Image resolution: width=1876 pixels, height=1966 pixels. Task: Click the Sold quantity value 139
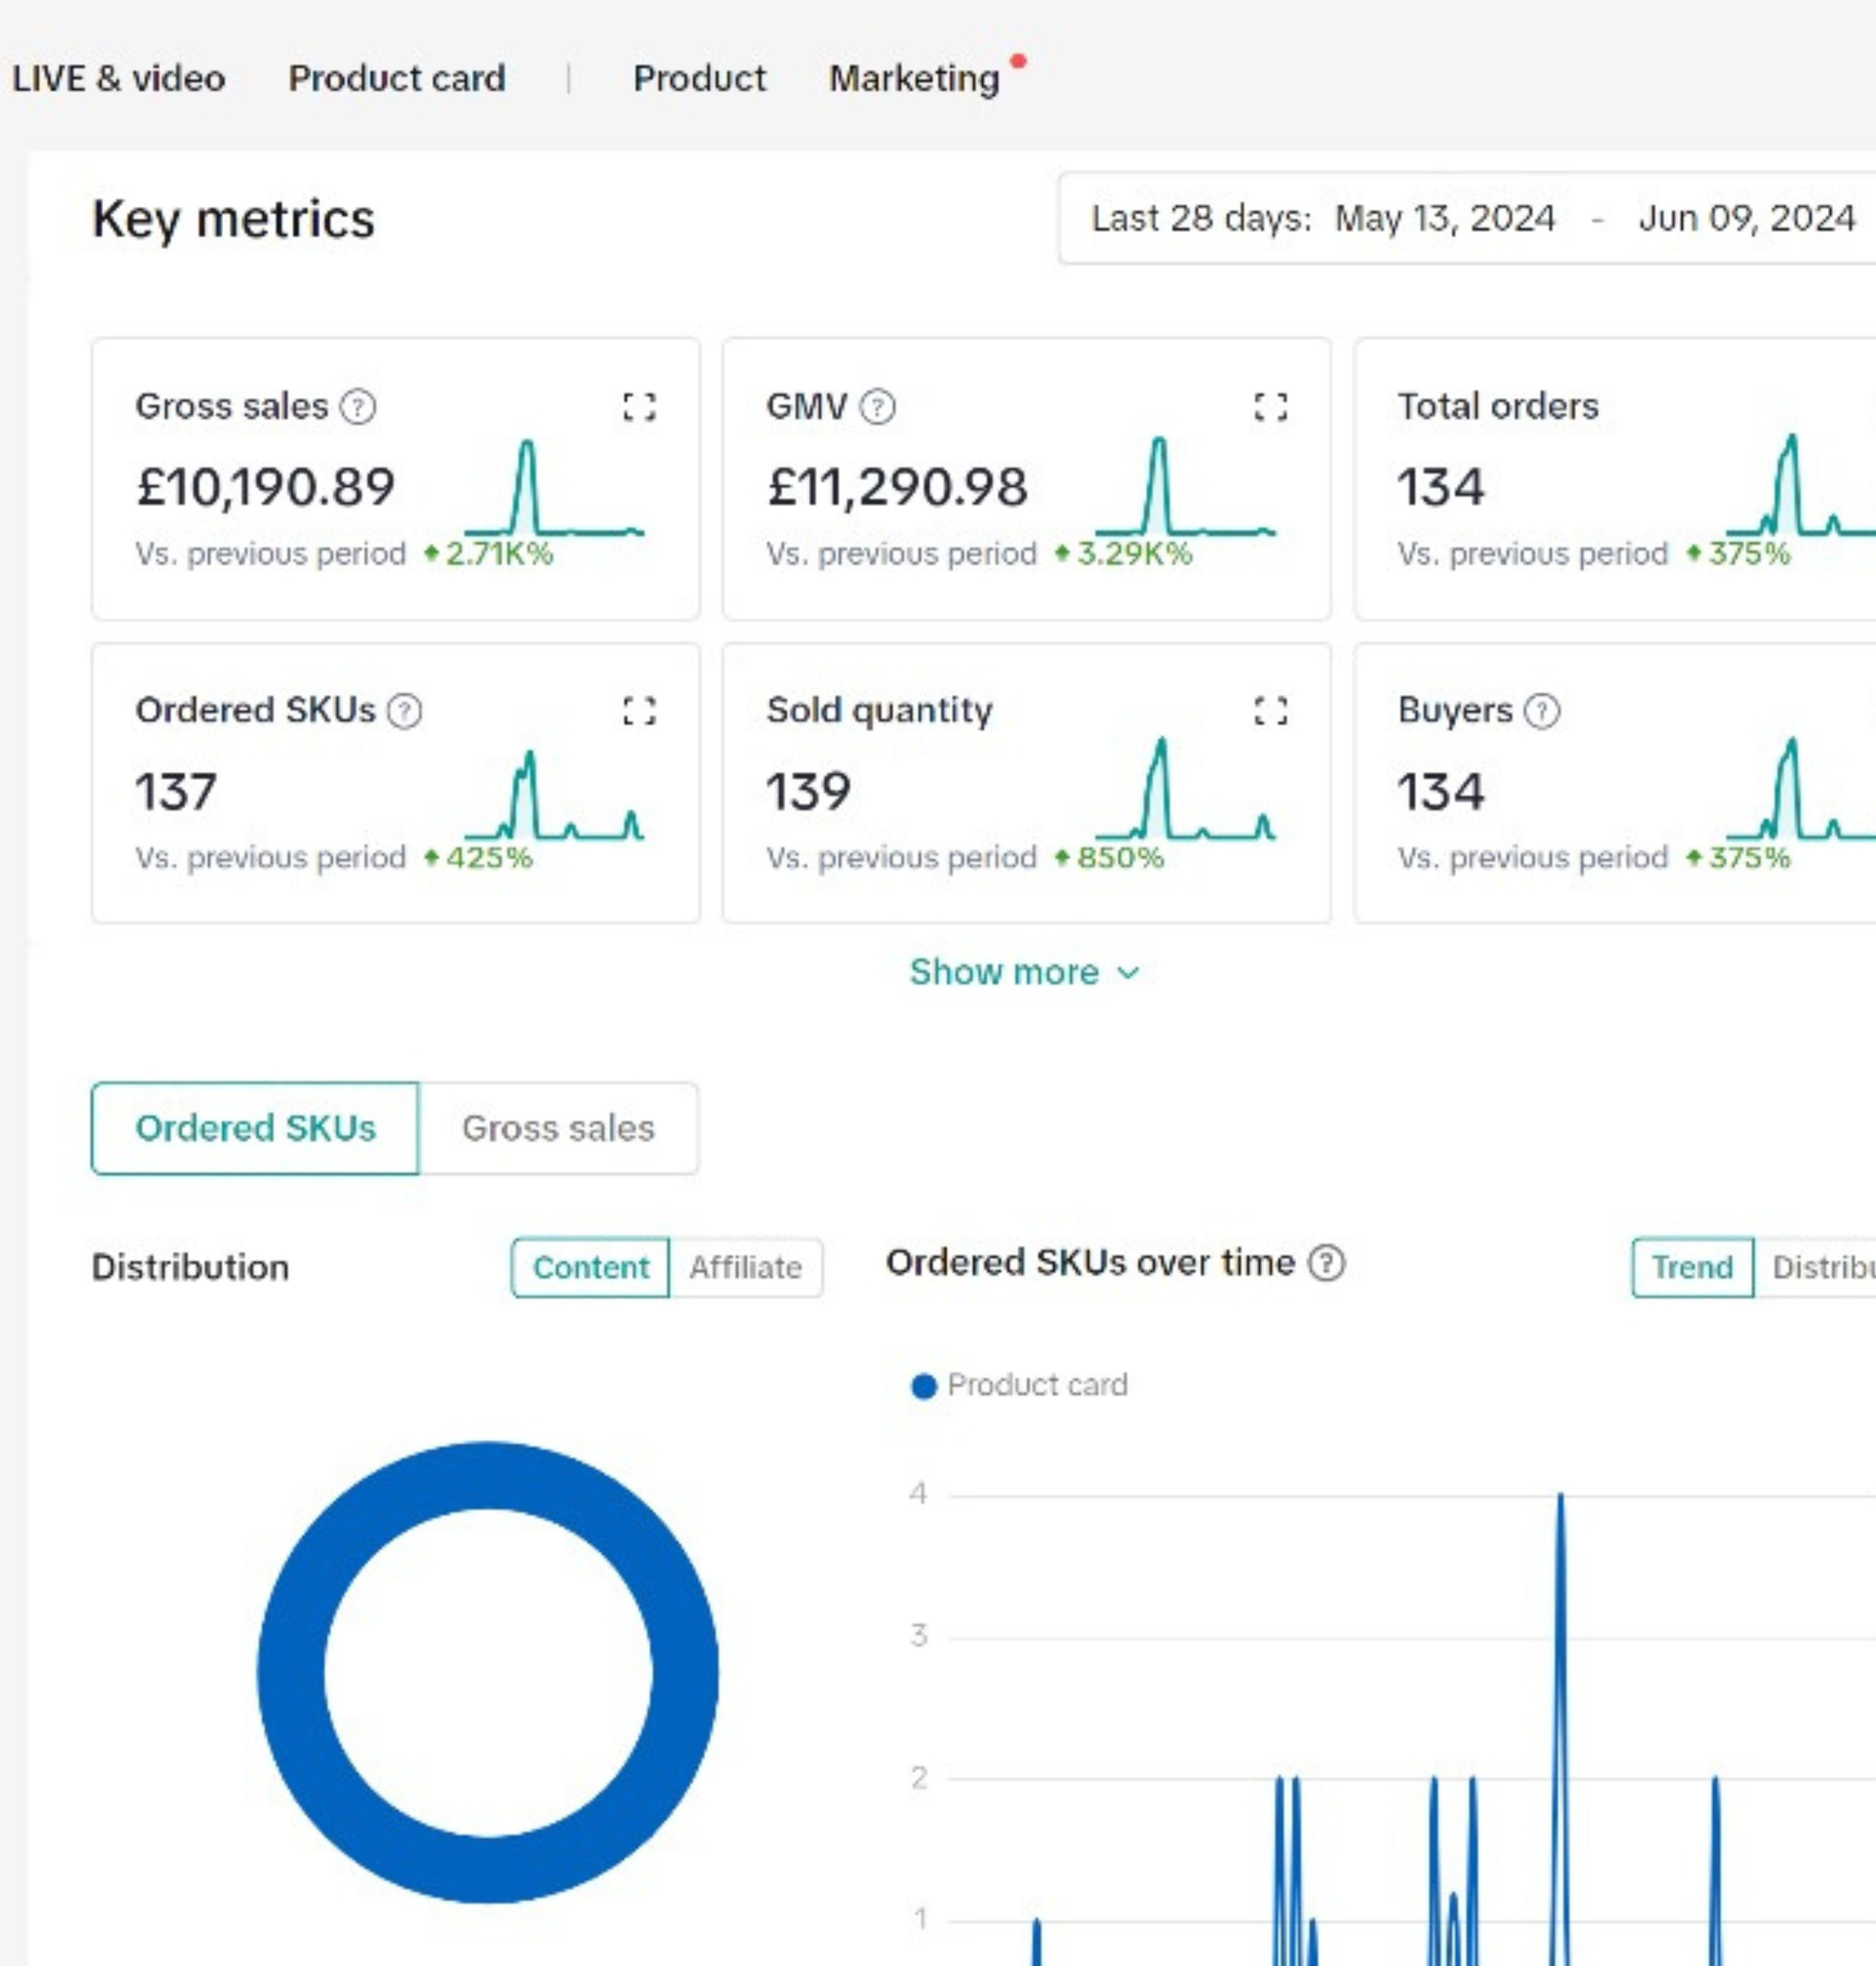tap(808, 791)
